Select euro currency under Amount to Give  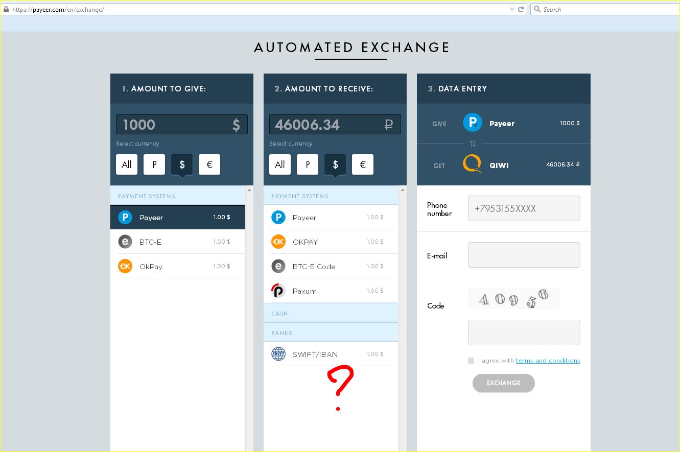[209, 164]
